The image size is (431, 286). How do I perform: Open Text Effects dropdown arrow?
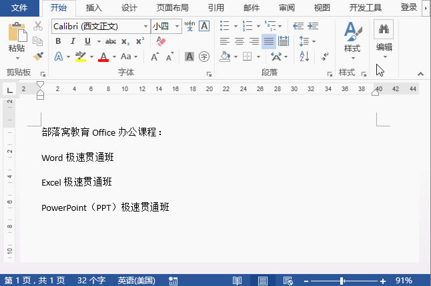pos(69,57)
